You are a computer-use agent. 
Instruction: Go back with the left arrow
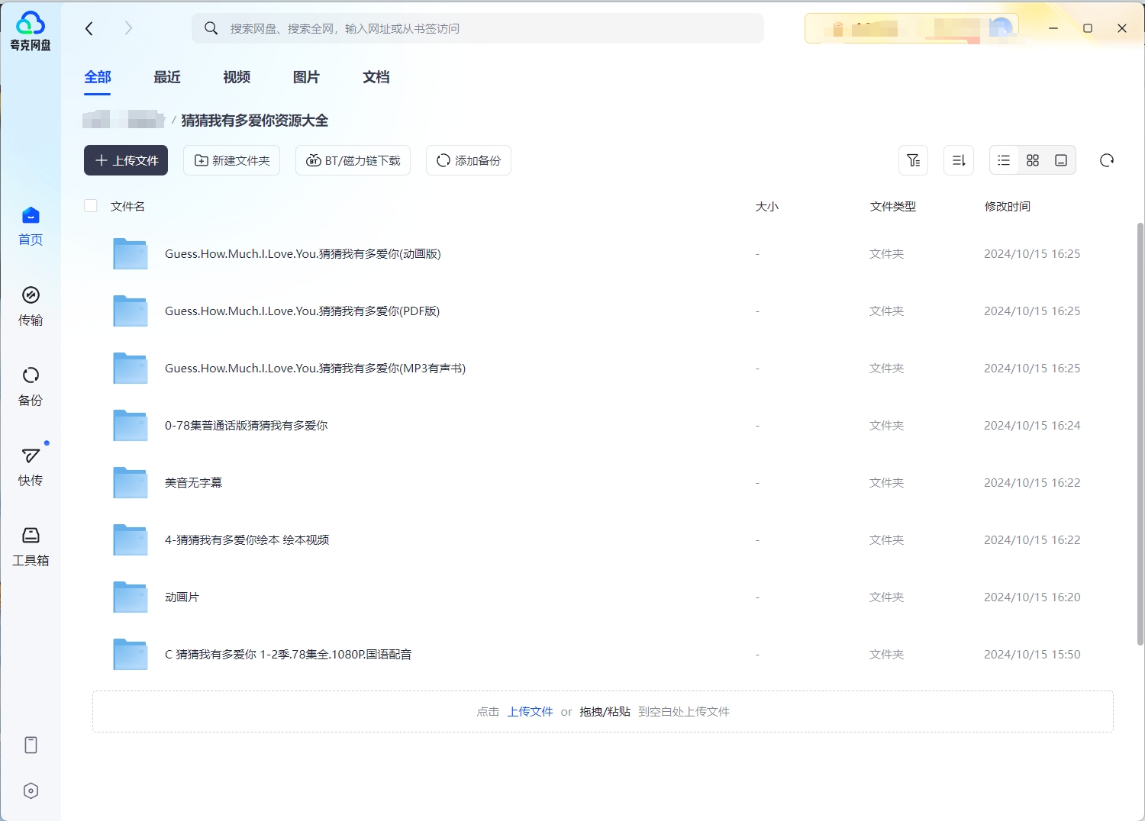point(89,28)
